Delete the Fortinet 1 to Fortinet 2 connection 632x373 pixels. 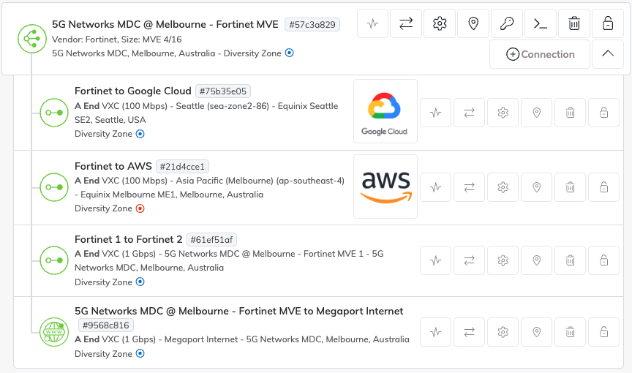click(570, 260)
